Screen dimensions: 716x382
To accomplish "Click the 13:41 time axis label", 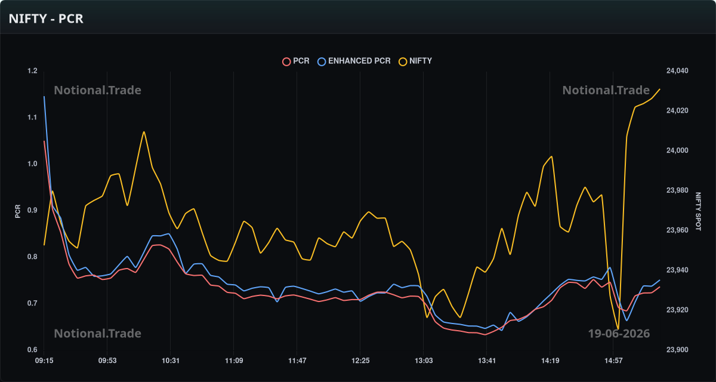I will [x=487, y=361].
